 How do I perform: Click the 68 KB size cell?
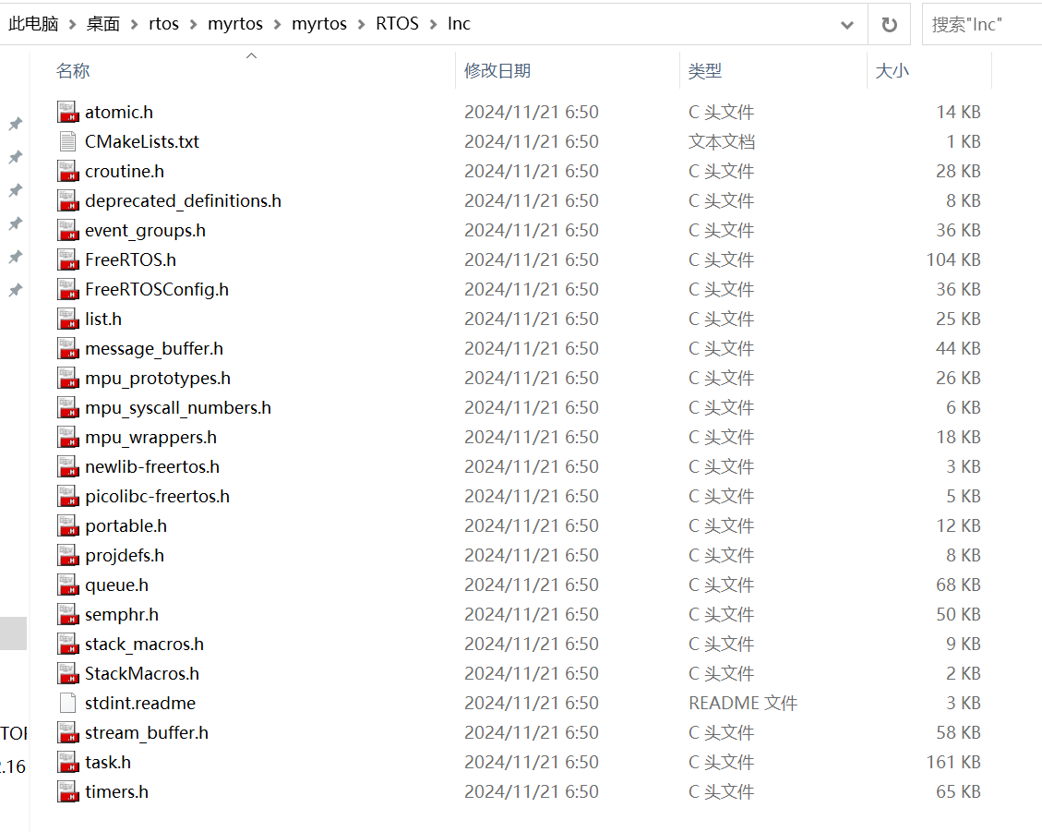tap(958, 585)
